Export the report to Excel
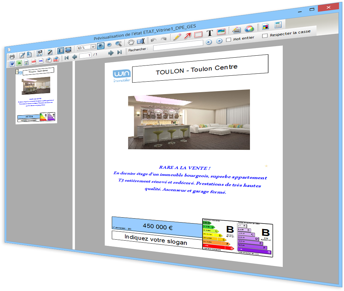Viewport: 344px width, 291px height. pos(19,63)
